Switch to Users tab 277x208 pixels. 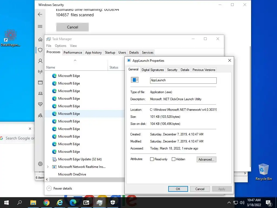122,52
